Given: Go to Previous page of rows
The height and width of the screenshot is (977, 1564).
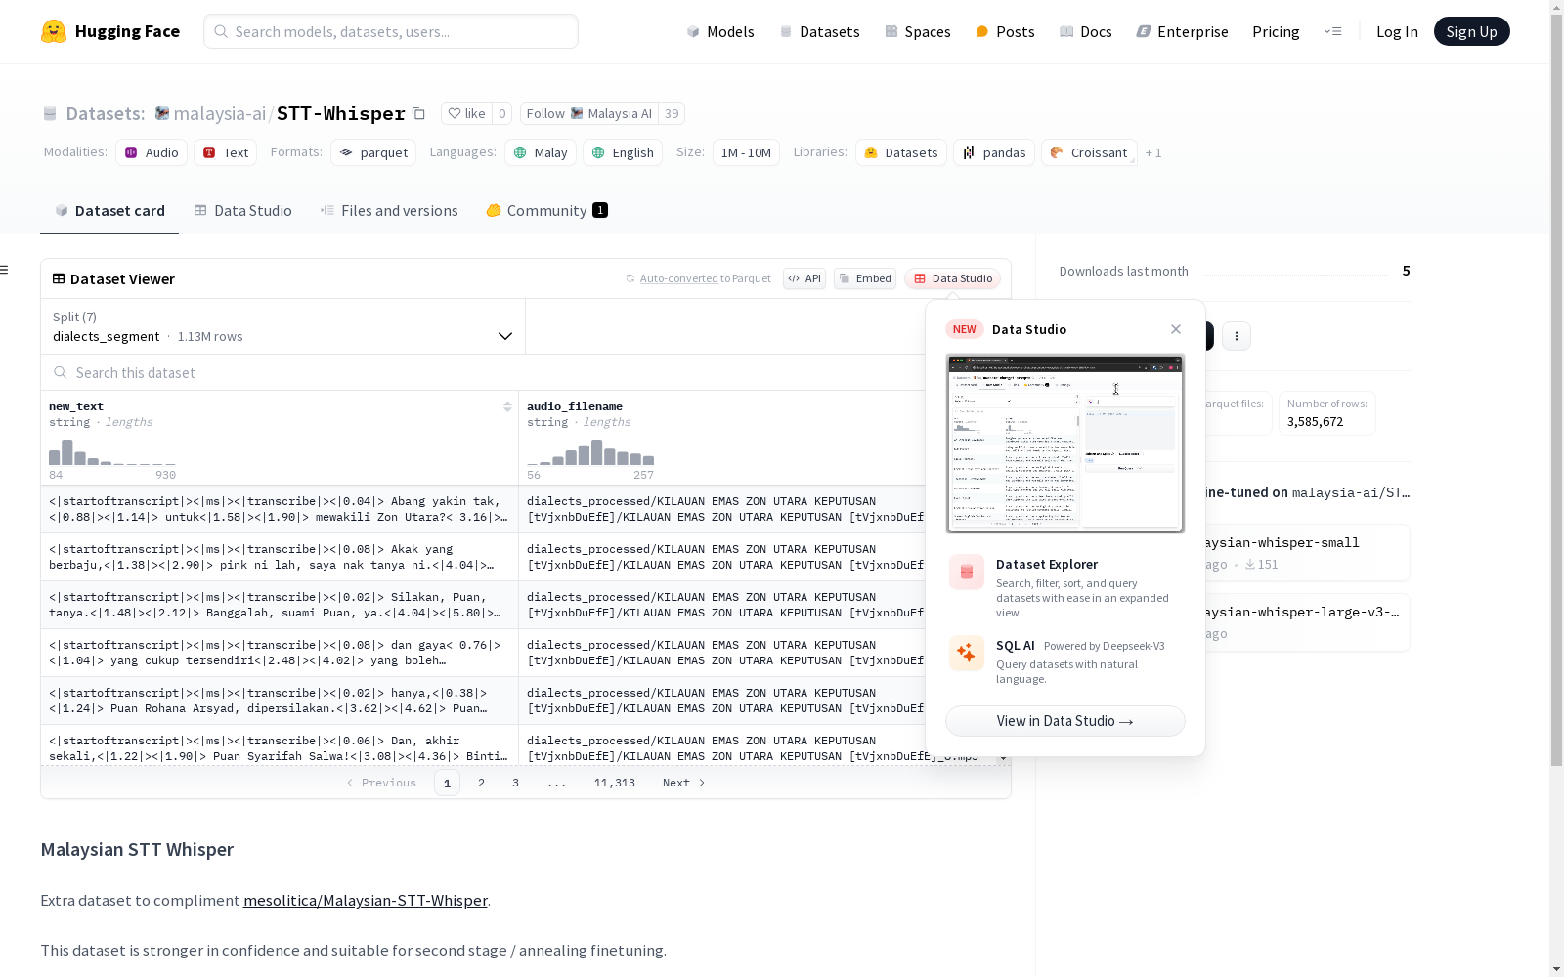Looking at the screenshot, I should [381, 783].
